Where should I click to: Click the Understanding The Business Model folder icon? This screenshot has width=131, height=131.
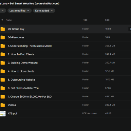point(3,46)
